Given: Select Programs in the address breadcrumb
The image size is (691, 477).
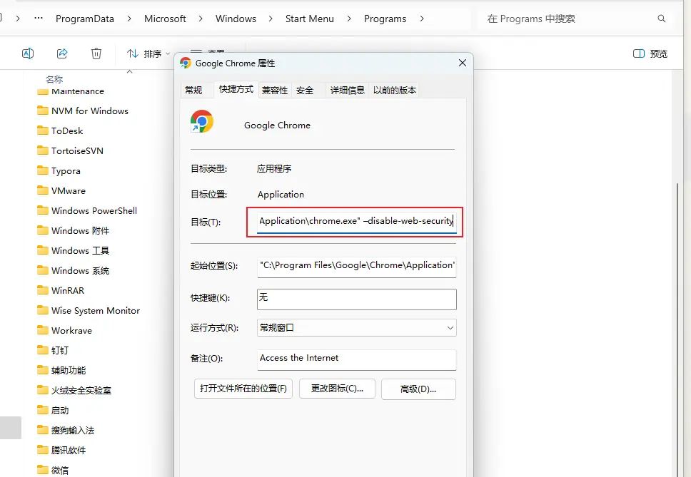Looking at the screenshot, I should (385, 19).
